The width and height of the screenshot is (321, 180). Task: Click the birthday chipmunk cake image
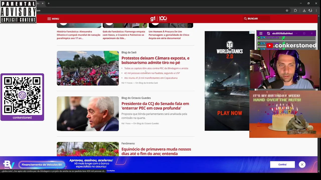click(285, 114)
